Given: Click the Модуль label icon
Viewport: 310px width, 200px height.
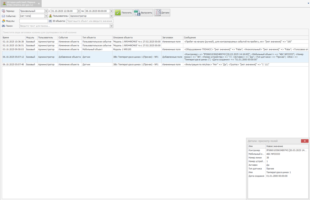Looking at the screenshot, I should coord(4,21).
